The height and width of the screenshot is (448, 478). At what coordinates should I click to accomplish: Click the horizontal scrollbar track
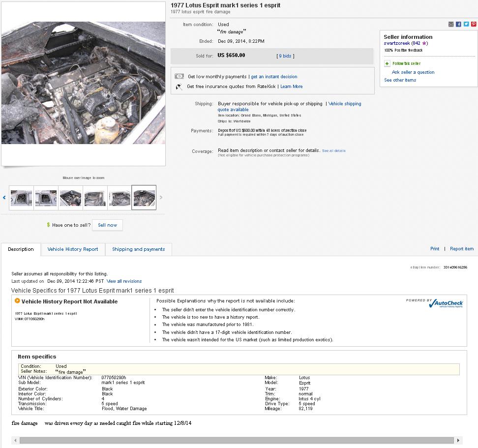click(x=237, y=441)
